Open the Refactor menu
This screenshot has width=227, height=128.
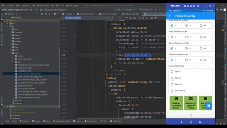(40, 6)
